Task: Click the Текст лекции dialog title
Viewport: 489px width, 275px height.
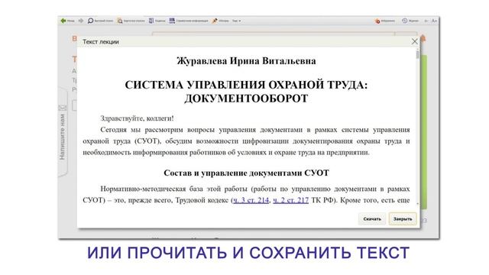Action: coord(101,42)
